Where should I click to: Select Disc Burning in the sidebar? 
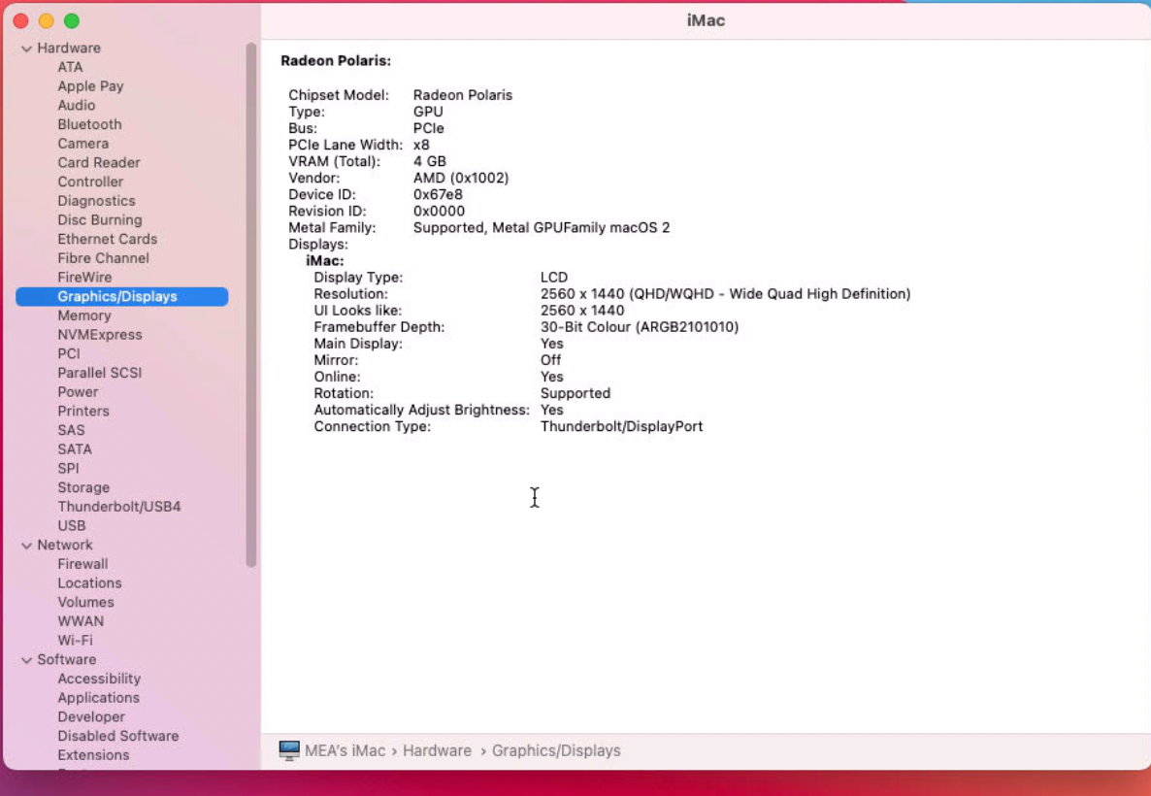(x=100, y=219)
